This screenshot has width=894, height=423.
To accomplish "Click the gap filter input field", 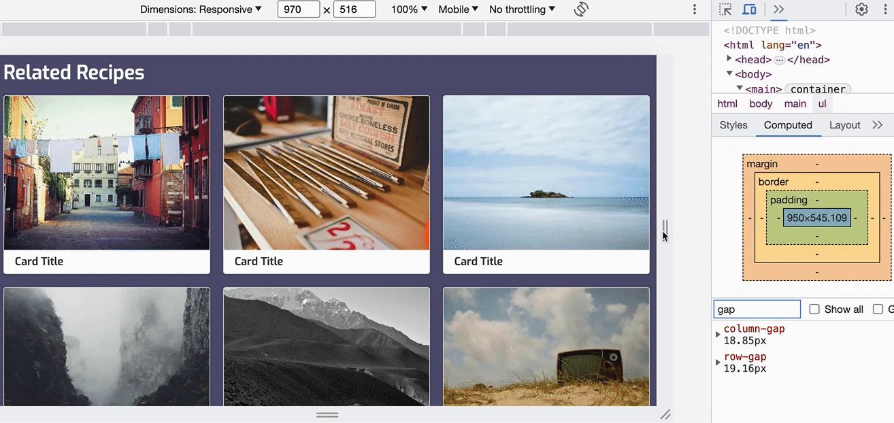I will pyautogui.click(x=757, y=309).
